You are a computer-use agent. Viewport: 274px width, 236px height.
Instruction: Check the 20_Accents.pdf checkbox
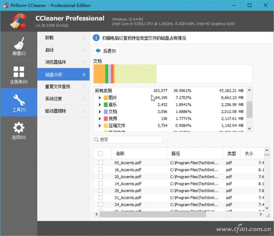[x=101, y=176]
